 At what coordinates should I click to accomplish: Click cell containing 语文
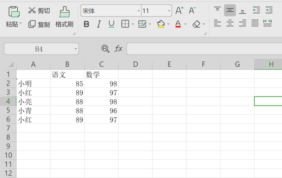click(67, 74)
